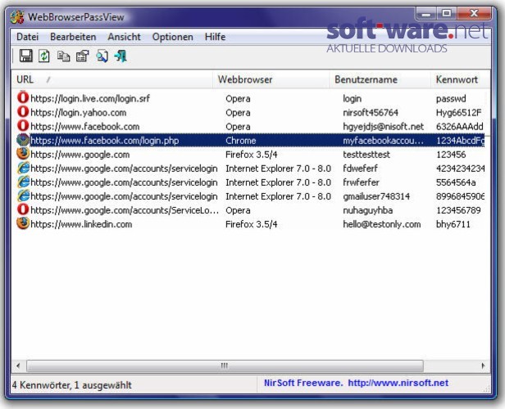Sort by the Benutzername column header

[380, 79]
